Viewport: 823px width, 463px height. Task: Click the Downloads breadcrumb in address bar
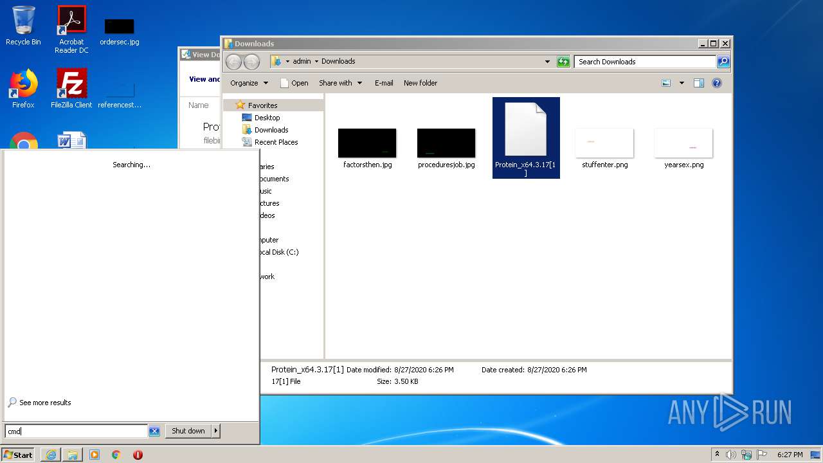[x=338, y=62]
